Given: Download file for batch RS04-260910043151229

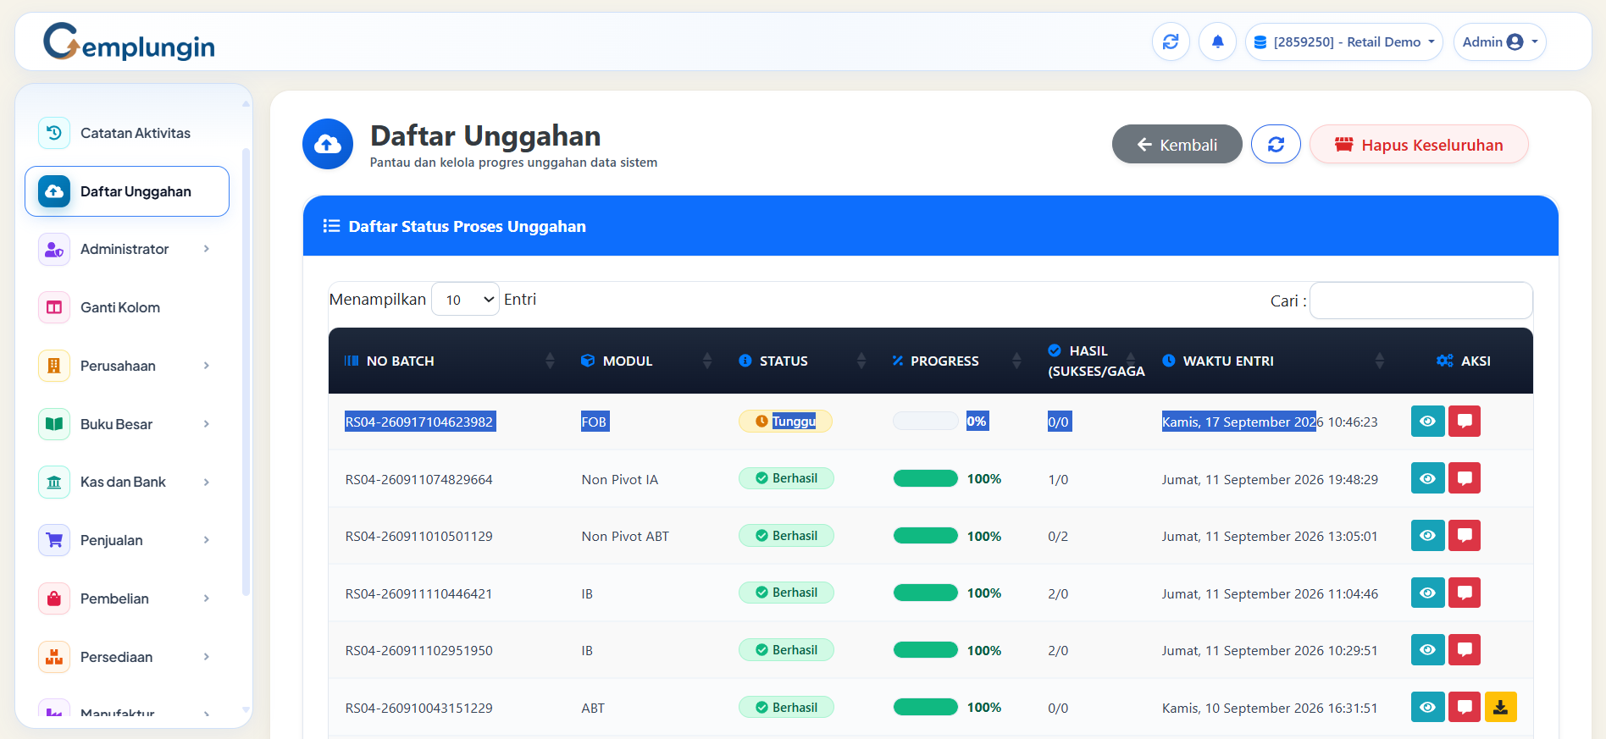Looking at the screenshot, I should (1500, 707).
